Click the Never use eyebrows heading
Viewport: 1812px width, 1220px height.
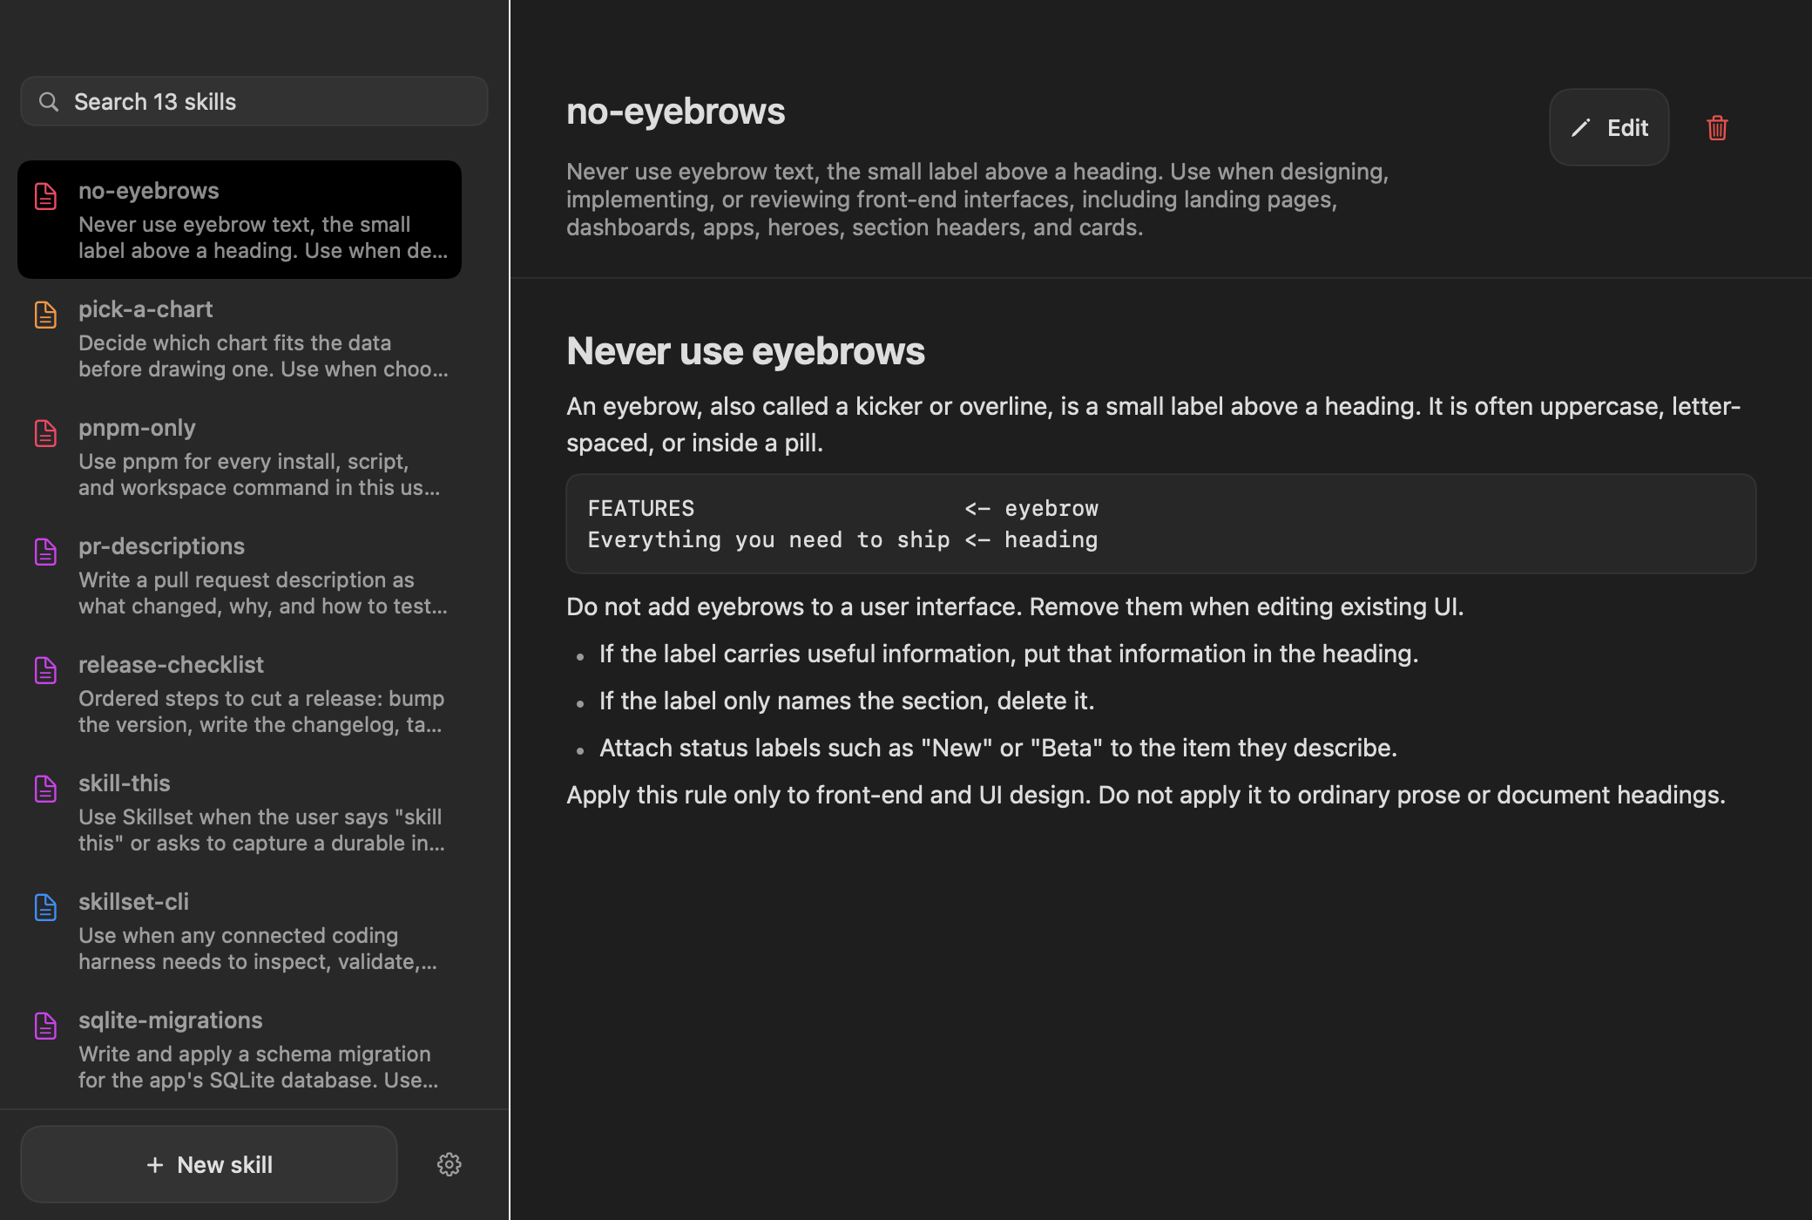coord(746,351)
